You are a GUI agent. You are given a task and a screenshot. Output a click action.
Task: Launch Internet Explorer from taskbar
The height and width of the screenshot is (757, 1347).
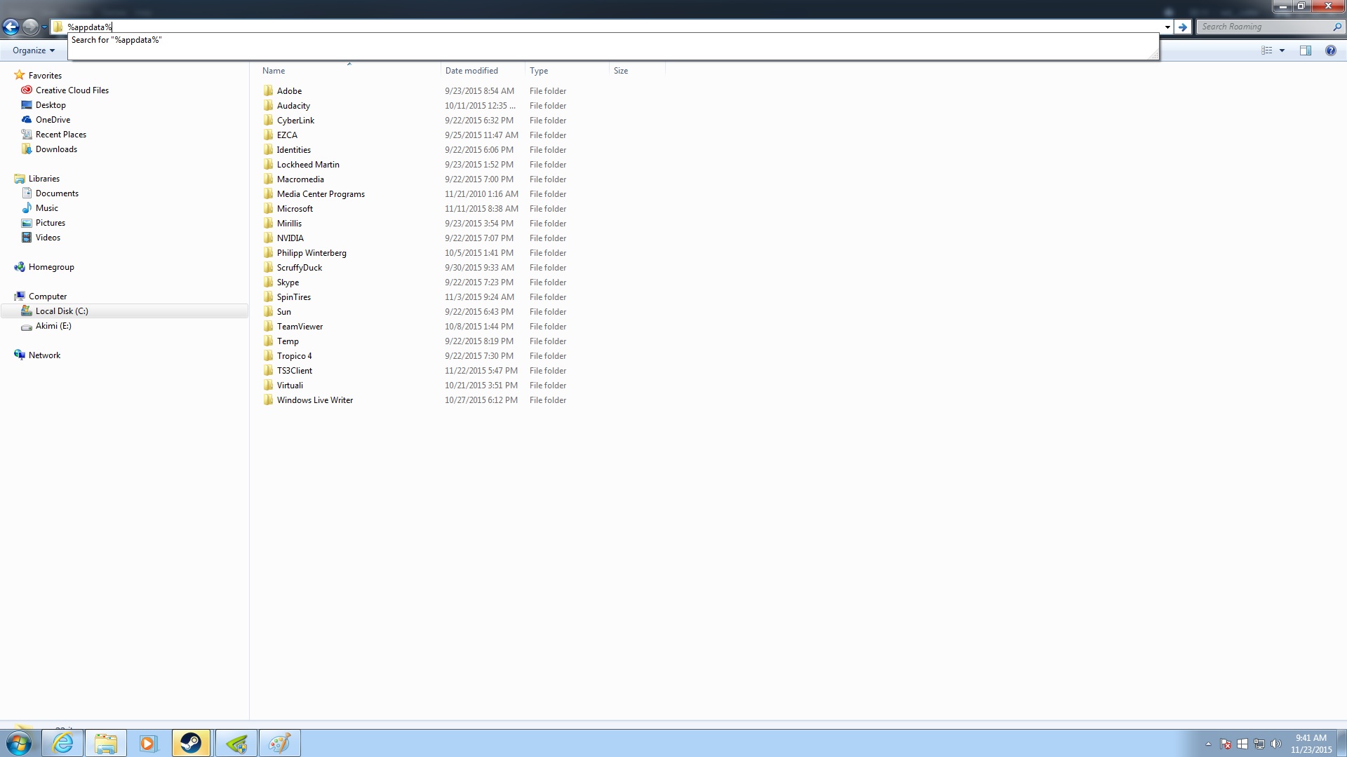coord(63,743)
